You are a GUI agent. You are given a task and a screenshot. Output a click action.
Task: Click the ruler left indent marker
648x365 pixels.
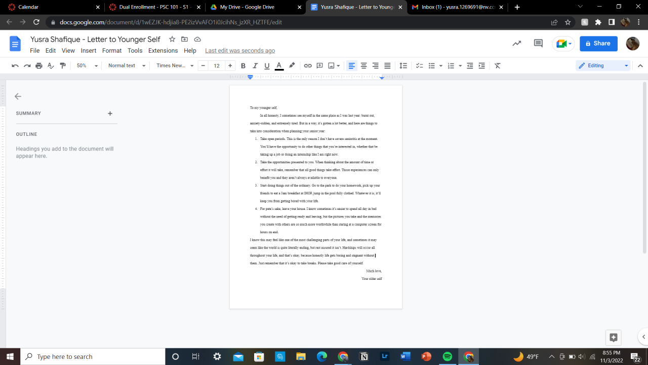pyautogui.click(x=250, y=78)
